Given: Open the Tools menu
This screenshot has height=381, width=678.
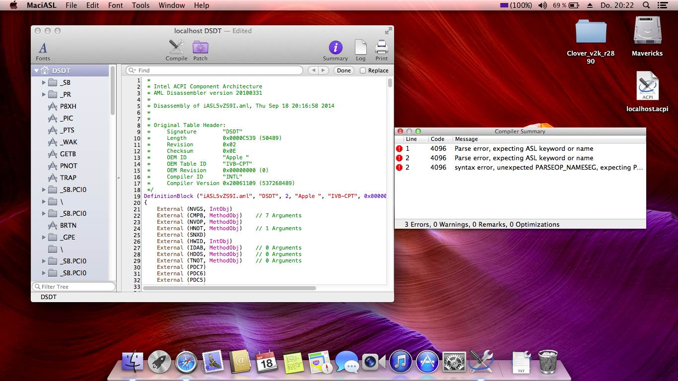Looking at the screenshot, I should (x=140, y=5).
